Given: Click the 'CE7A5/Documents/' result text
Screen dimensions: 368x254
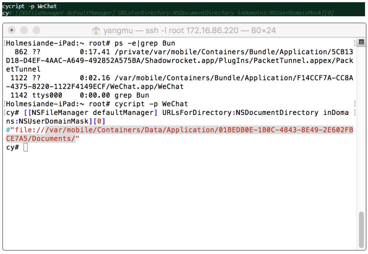Looking at the screenshot, I should pos(41,139).
